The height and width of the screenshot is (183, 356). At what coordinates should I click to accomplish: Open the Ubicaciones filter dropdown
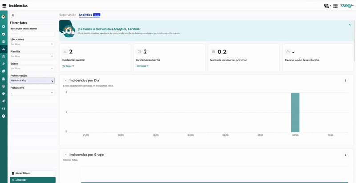click(32, 44)
